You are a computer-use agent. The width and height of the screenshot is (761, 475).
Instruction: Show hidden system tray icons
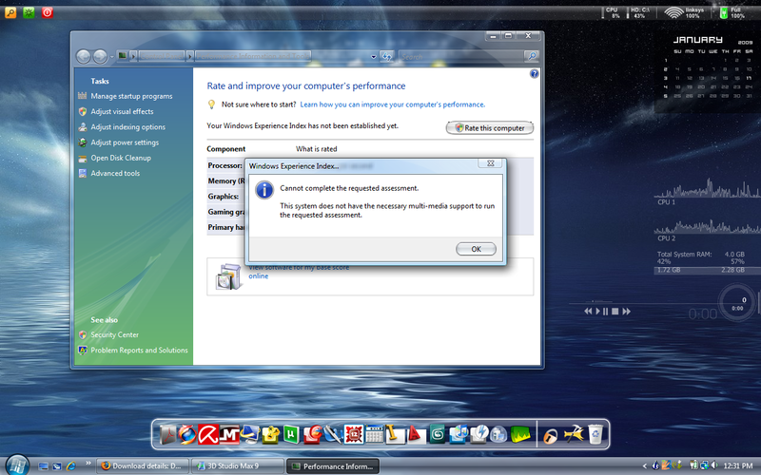tap(645, 466)
